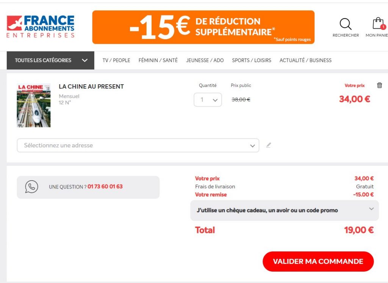Delete La Chine au Present with trash icon
Image resolution: width=388 pixels, height=283 pixels.
379,85
